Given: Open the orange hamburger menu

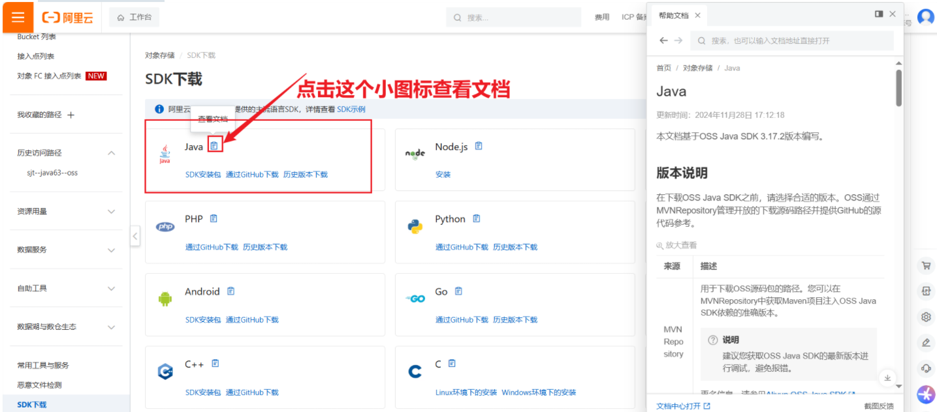Looking at the screenshot, I should point(18,17).
